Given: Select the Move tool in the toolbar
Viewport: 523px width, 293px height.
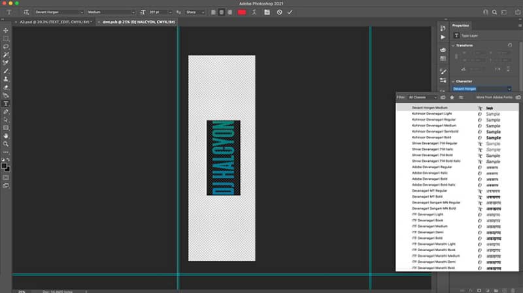Looking at the screenshot, I should tap(6, 30).
